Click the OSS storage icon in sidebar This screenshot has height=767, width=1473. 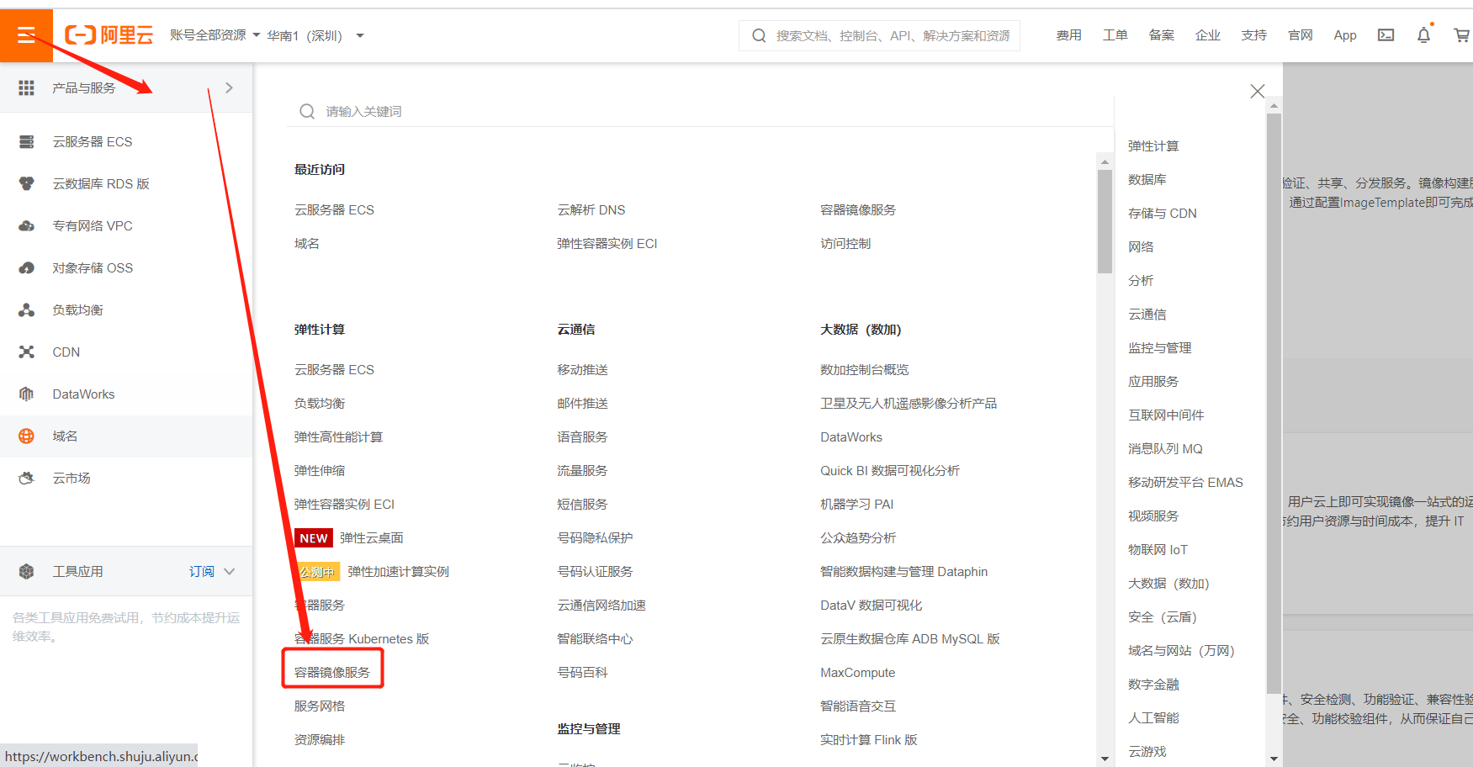click(27, 267)
